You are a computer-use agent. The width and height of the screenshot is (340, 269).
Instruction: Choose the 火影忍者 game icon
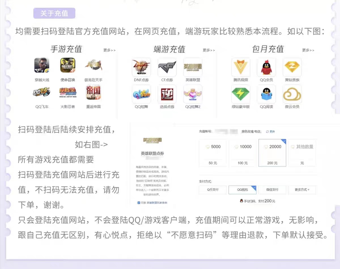coord(68,92)
